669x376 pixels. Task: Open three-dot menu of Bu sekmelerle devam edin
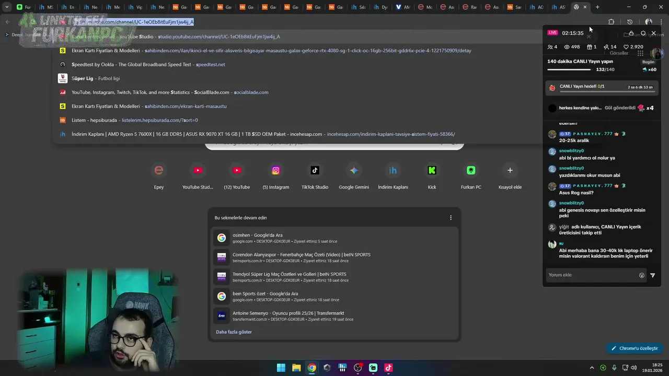tap(451, 218)
